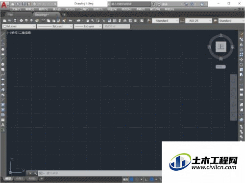The width and height of the screenshot is (245, 183).
Task: Click the plus to add a new drawing tab
Action: tap(64, 15)
